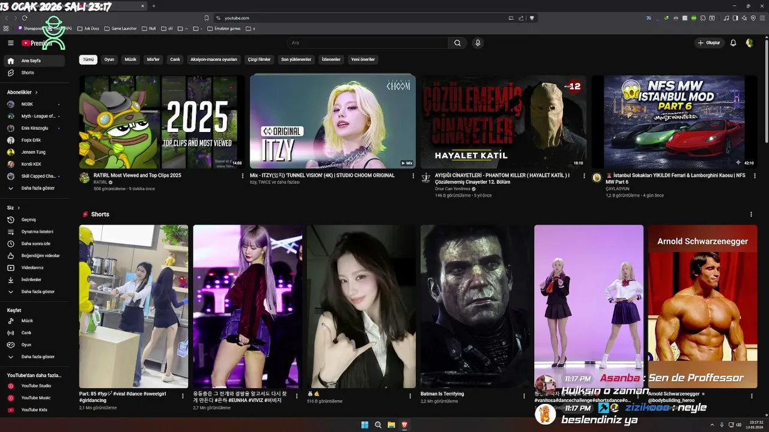Click the Brave shields icon in address bar
This screenshot has width=769, height=432.
(x=532, y=18)
